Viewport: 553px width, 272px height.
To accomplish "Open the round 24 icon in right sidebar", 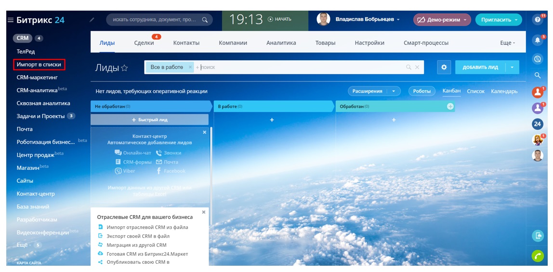I will click(538, 124).
